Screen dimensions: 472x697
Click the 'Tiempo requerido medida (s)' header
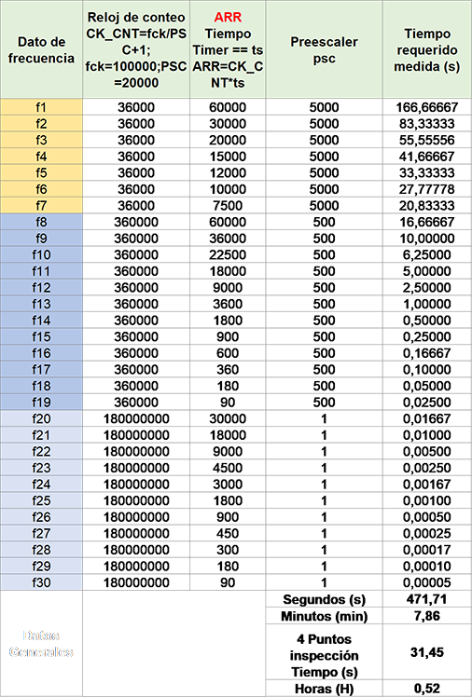pos(427,49)
